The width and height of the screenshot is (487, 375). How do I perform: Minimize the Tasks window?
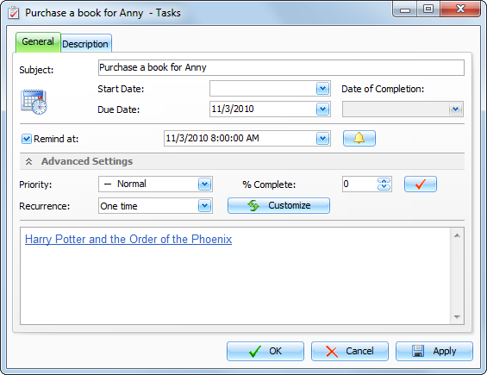[x=405, y=9]
